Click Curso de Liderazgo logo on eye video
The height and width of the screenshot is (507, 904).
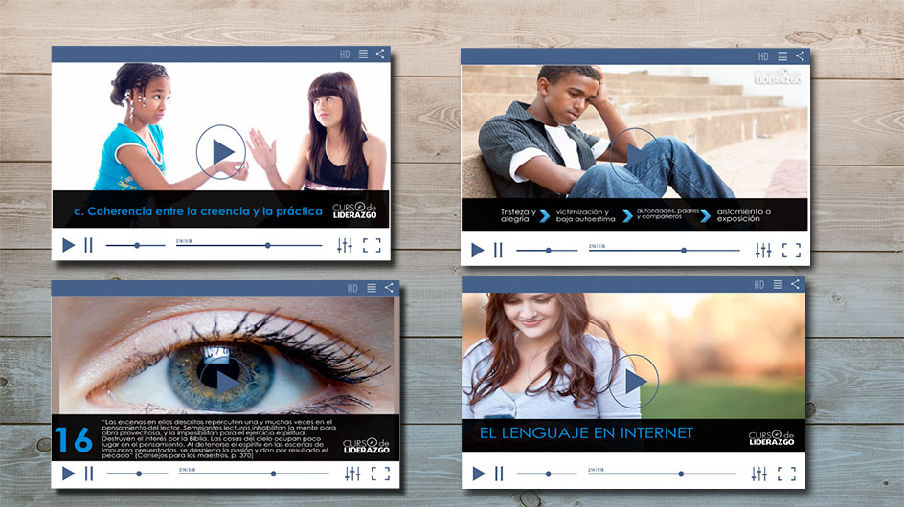366,446
